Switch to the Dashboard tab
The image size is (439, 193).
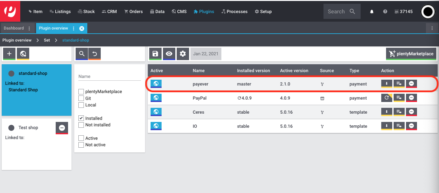14,28
